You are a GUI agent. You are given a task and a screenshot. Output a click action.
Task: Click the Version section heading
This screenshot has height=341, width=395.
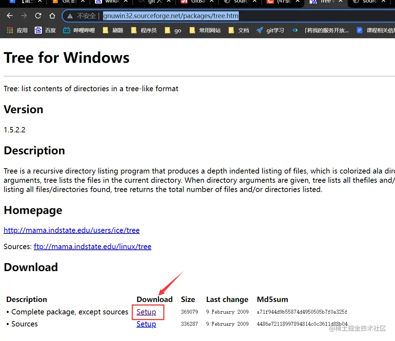(x=23, y=110)
